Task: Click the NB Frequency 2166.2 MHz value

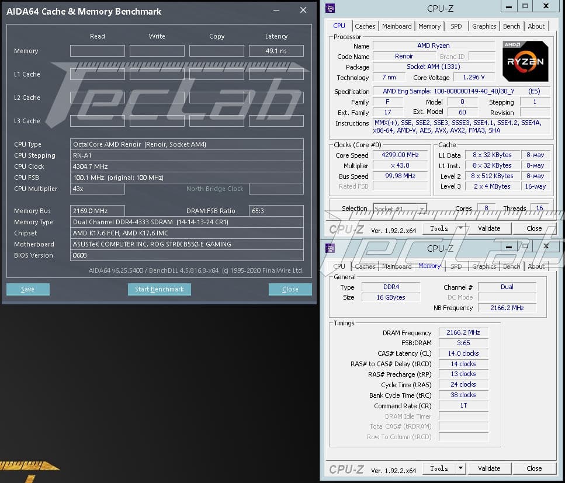Action: pos(507,308)
